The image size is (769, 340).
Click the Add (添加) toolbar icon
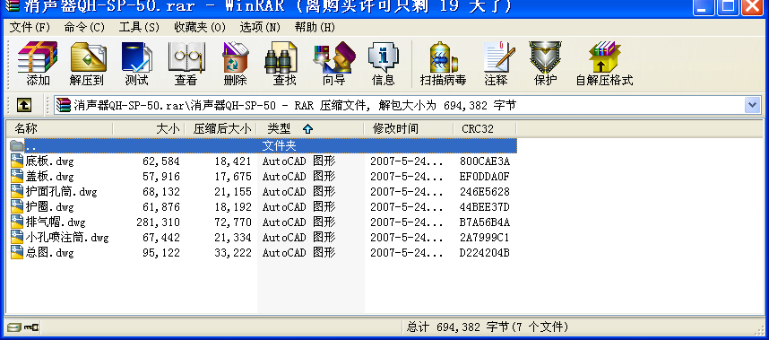[x=38, y=64]
